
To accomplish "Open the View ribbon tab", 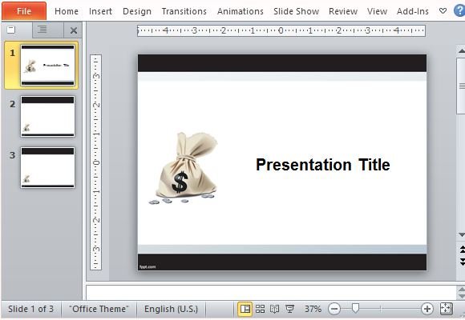I will (x=377, y=11).
